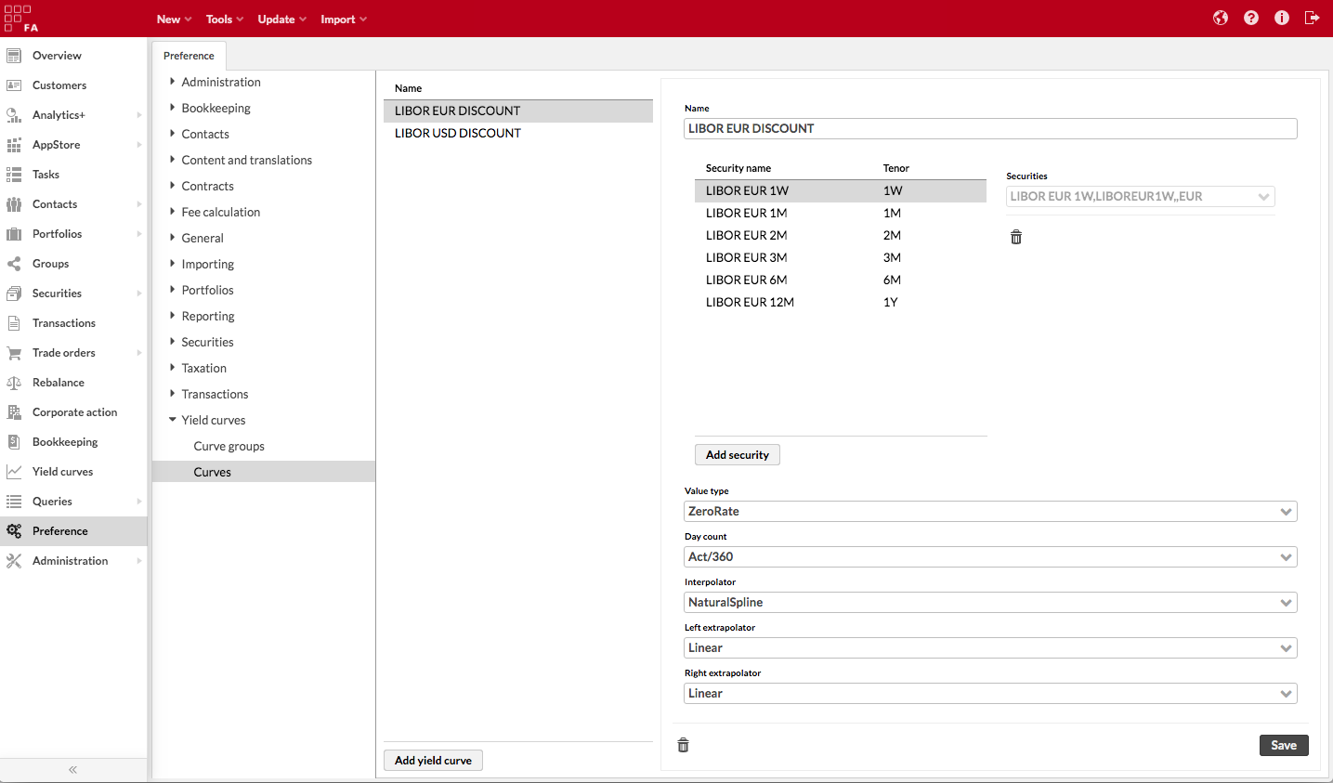Image resolution: width=1333 pixels, height=783 pixels.
Task: Expand Trade orders sidebar submenu arrow
Action: point(139,353)
